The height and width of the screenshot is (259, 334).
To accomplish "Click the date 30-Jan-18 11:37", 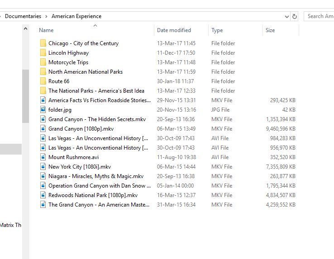I will [175, 81].
